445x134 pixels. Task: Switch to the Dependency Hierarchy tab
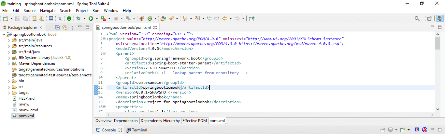[160, 121]
